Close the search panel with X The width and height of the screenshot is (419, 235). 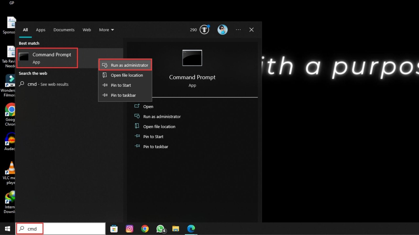pos(251,30)
